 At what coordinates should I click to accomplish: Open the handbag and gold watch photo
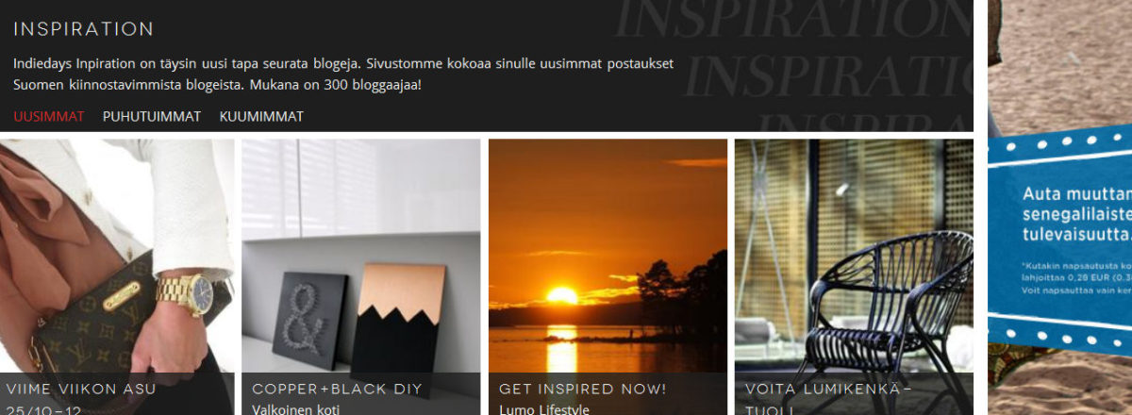point(117,256)
